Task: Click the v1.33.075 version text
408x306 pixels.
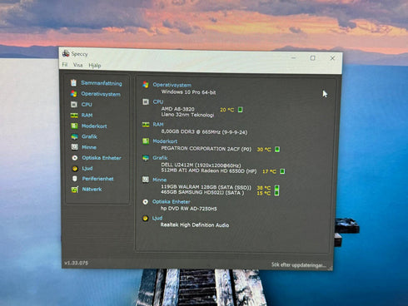Action: coord(77,263)
